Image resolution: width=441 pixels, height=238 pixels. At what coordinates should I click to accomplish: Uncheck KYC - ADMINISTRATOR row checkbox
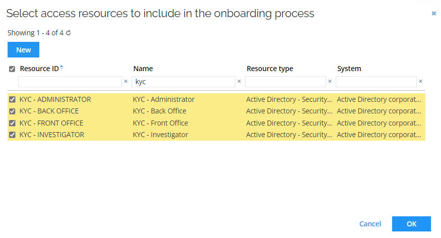coord(12,99)
